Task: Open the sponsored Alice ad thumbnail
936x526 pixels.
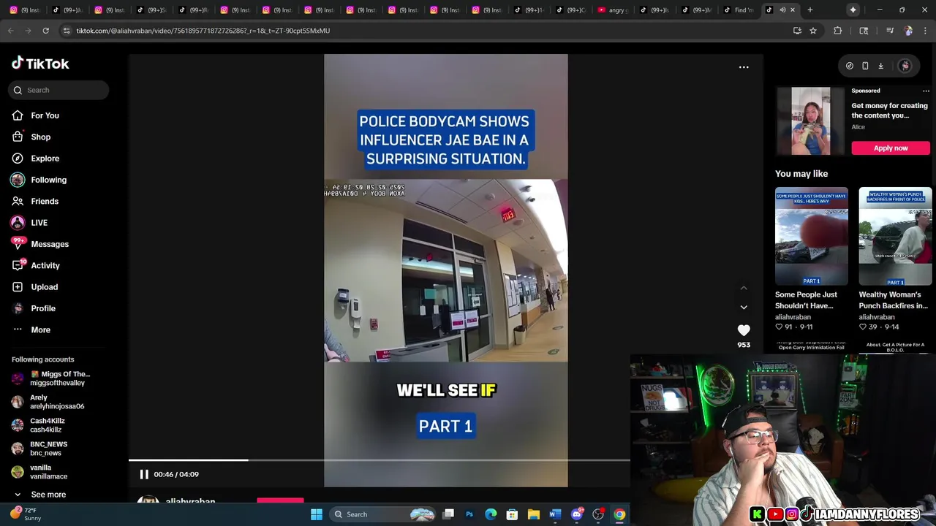Action: tap(811, 121)
